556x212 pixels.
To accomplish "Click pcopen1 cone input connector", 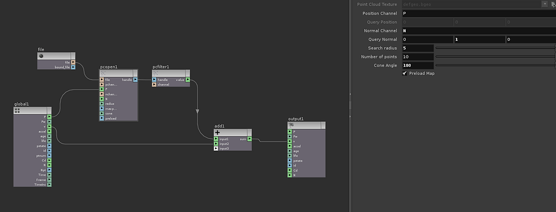I will coord(102,113).
